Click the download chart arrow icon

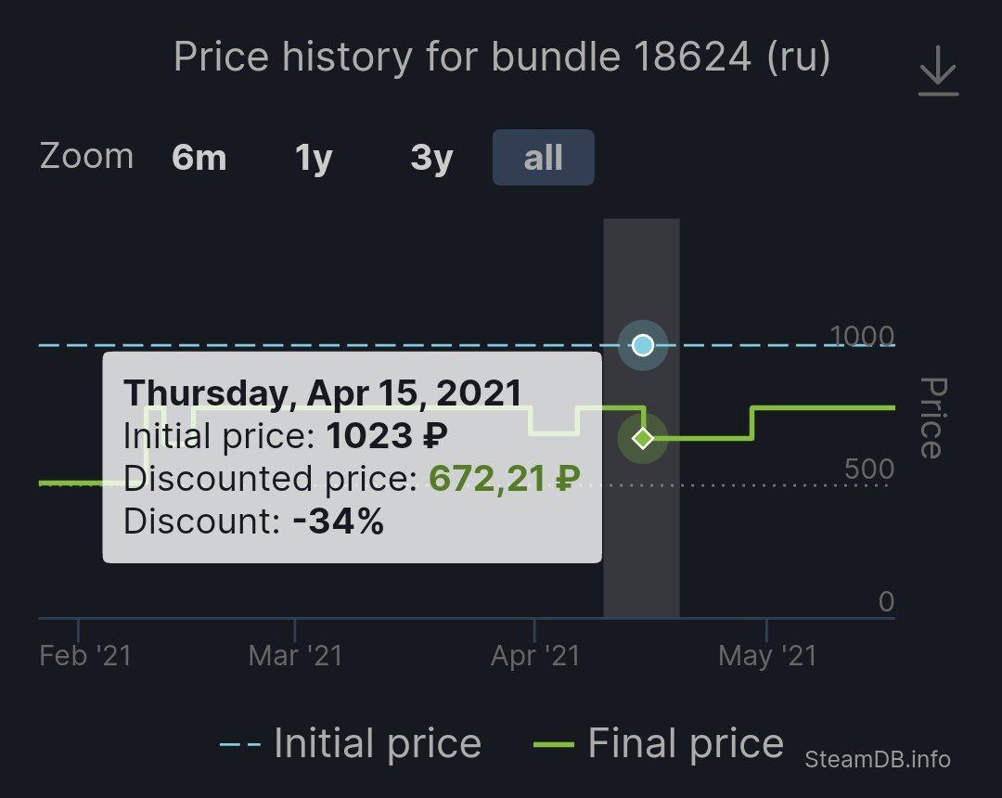(938, 71)
